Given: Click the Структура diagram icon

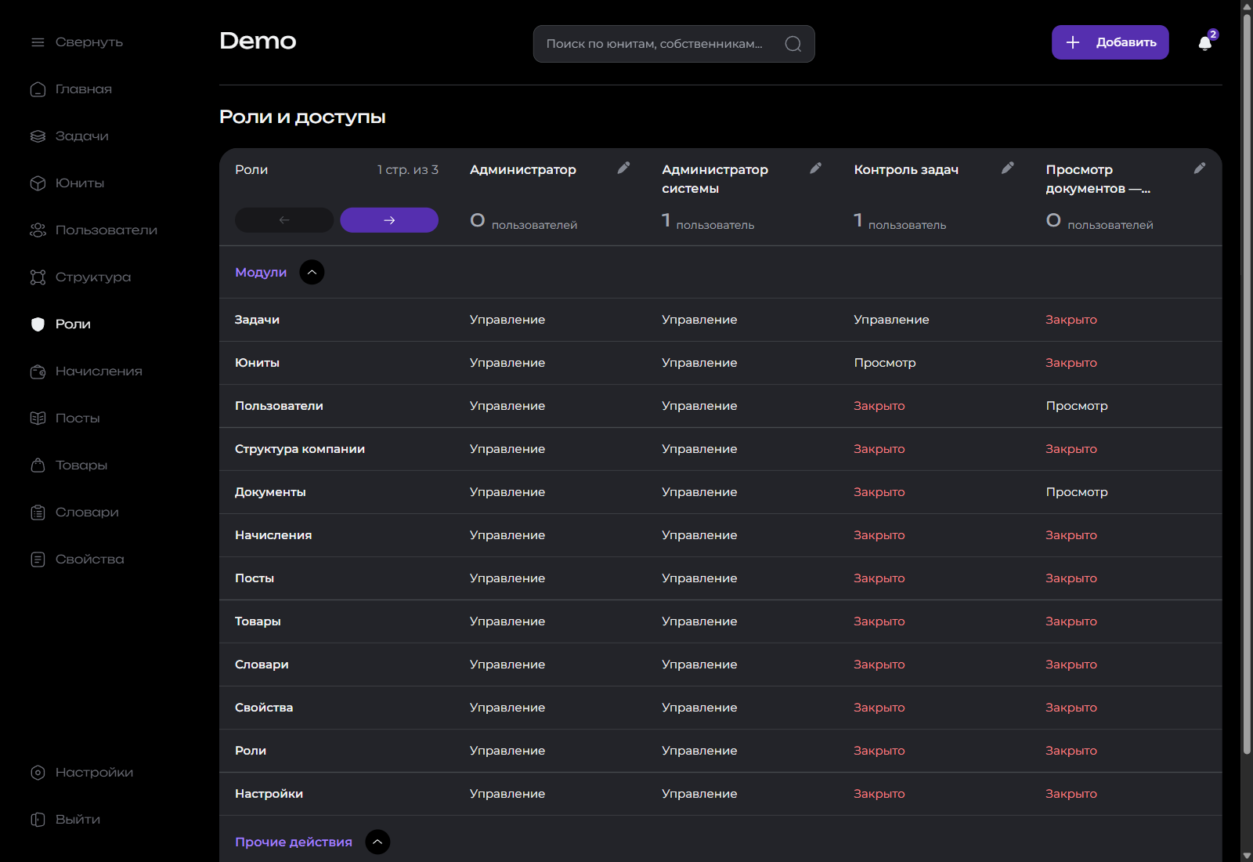Looking at the screenshot, I should pyautogui.click(x=38, y=277).
